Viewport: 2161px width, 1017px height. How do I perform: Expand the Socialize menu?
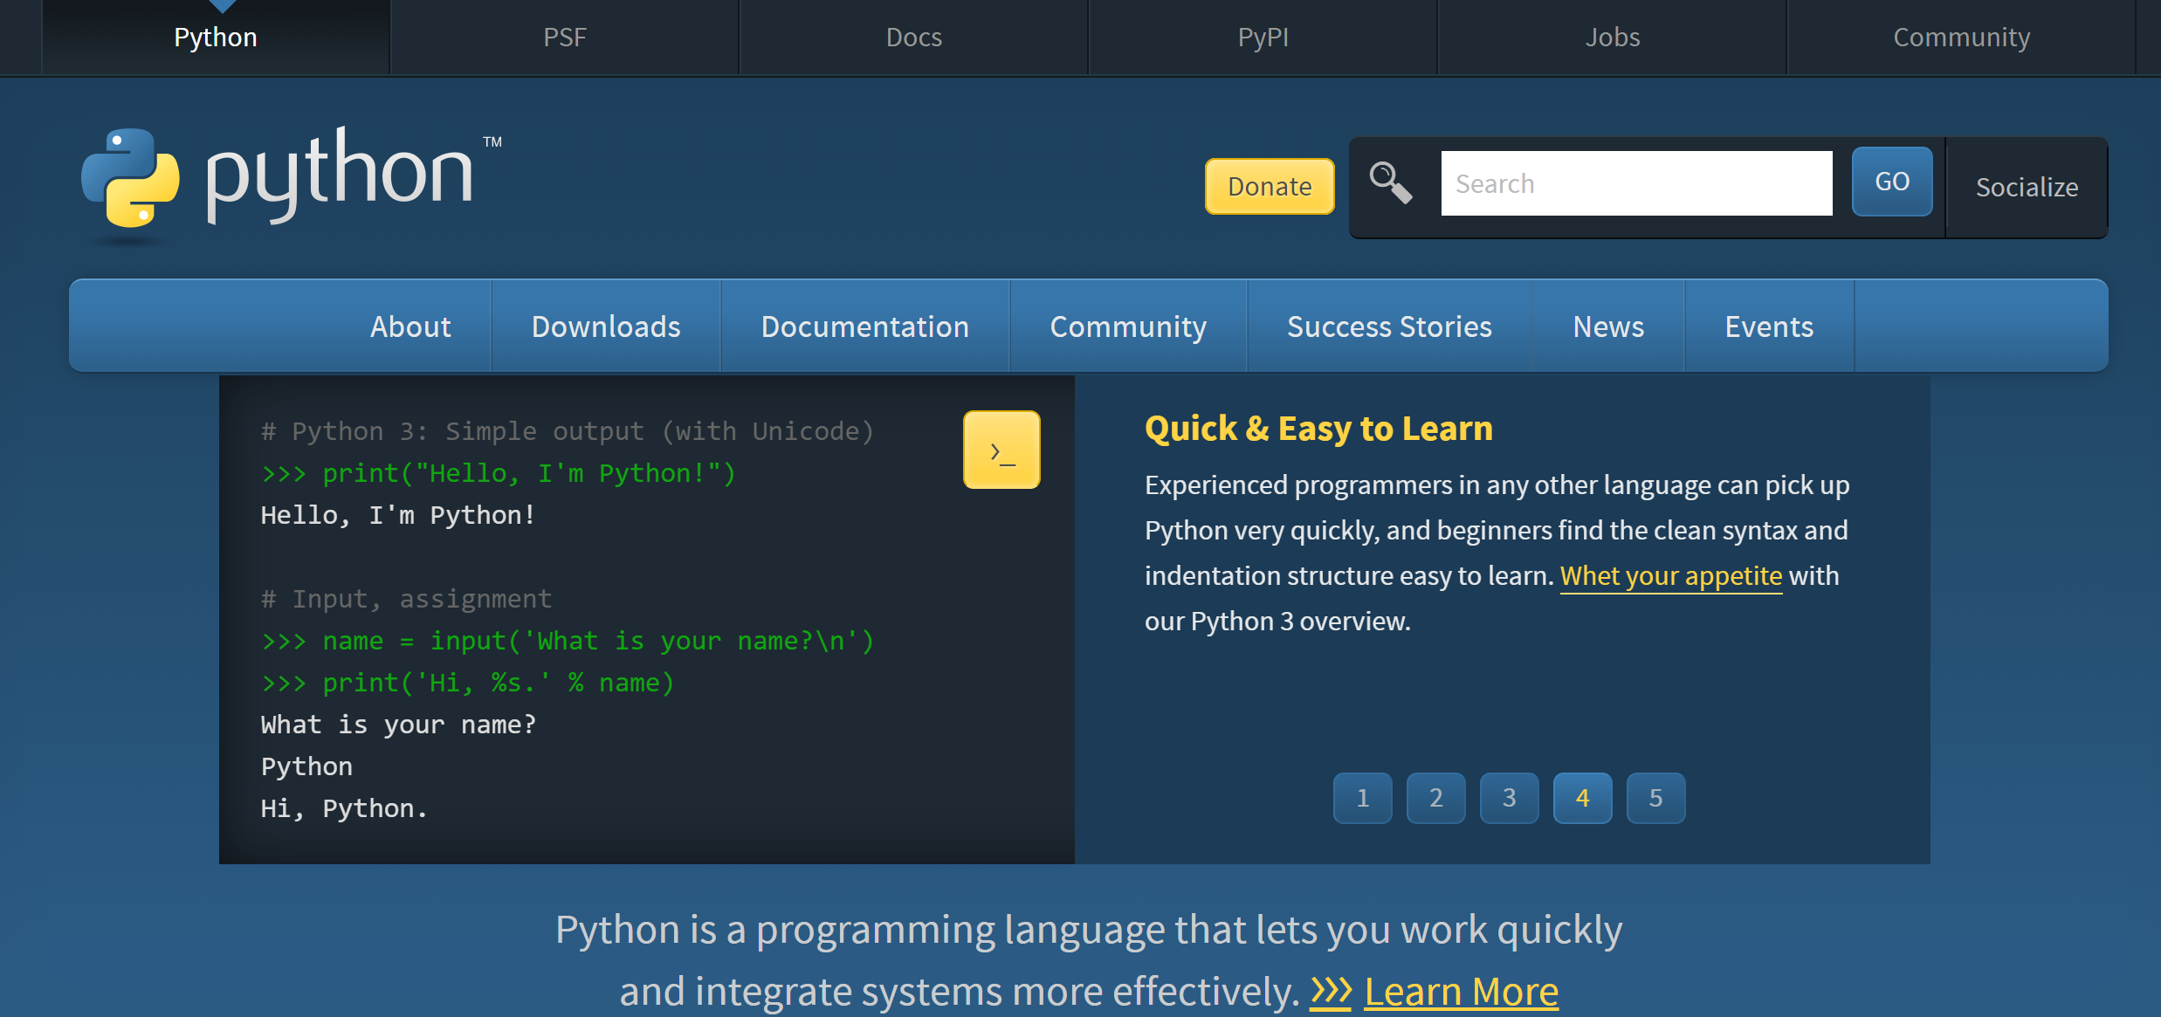(2027, 187)
